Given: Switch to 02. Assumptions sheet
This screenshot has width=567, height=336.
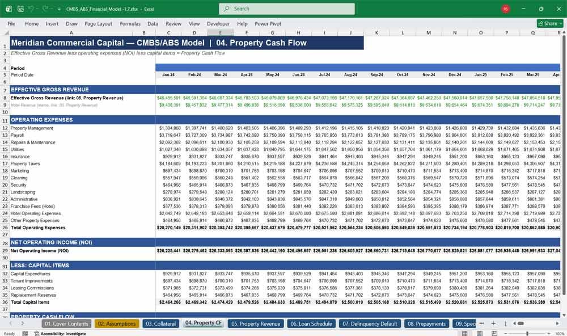Looking at the screenshot, I should (x=117, y=324).
